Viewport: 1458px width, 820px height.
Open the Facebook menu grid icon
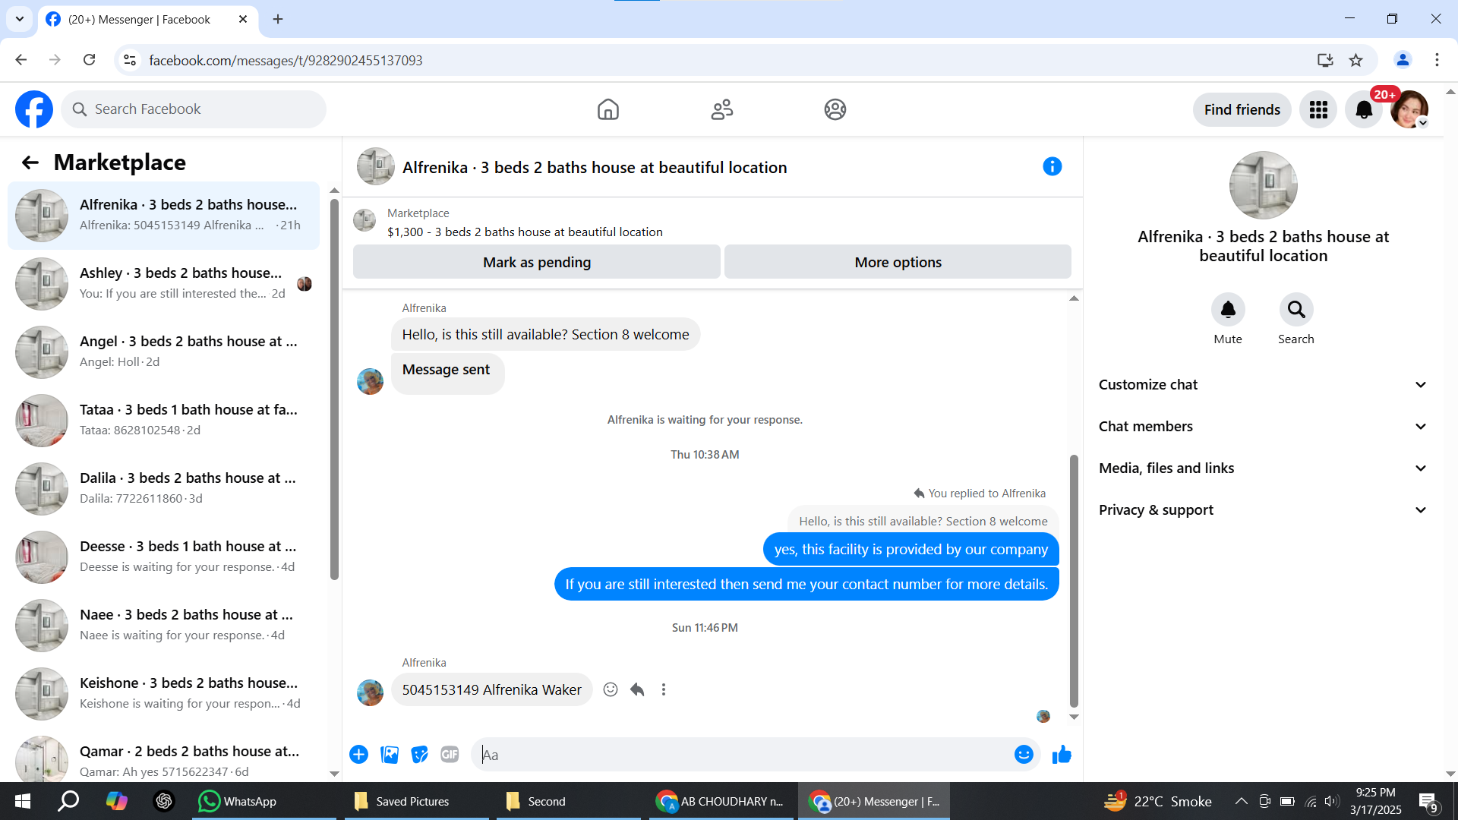point(1318,110)
